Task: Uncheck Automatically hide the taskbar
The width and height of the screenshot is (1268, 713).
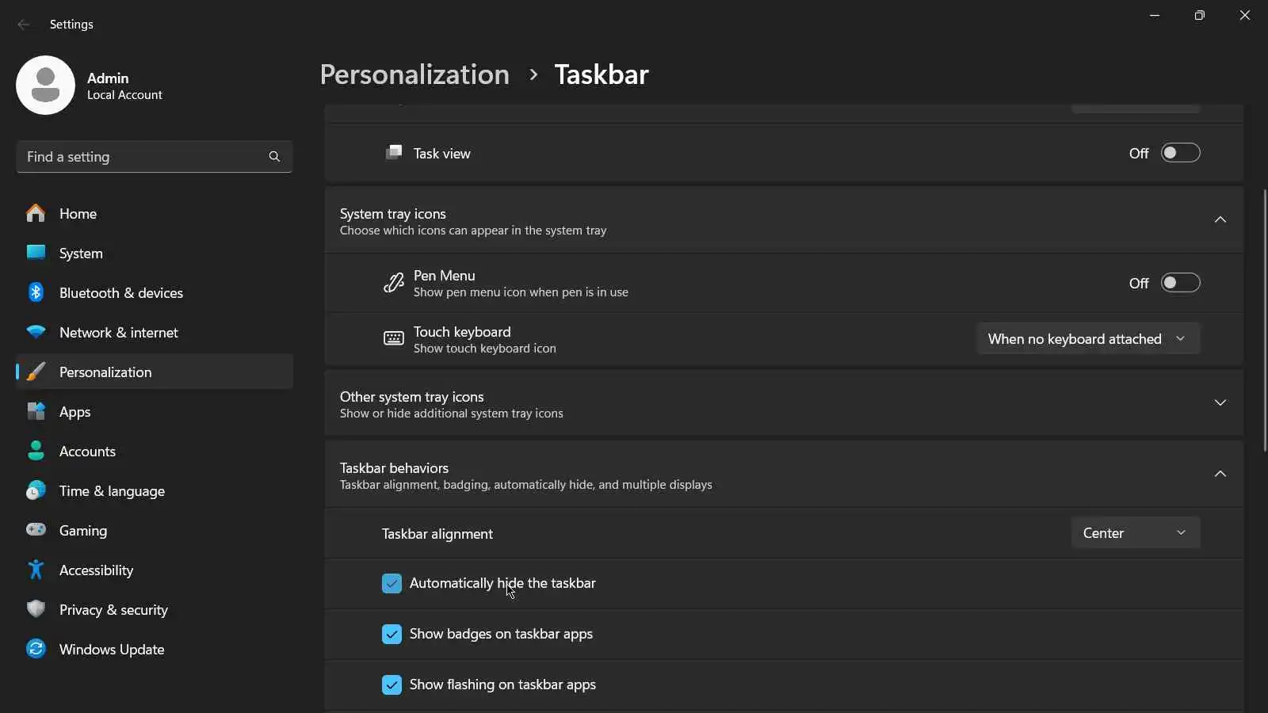Action: tap(391, 584)
